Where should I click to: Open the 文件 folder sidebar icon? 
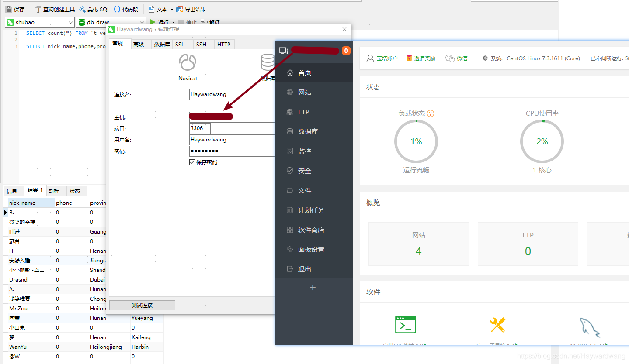pos(290,191)
